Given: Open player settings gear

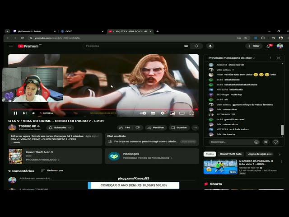Looking at the screenshot, I should (163, 113).
